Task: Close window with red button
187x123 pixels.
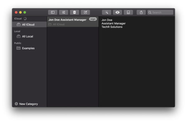Action: [x=16, y=12]
